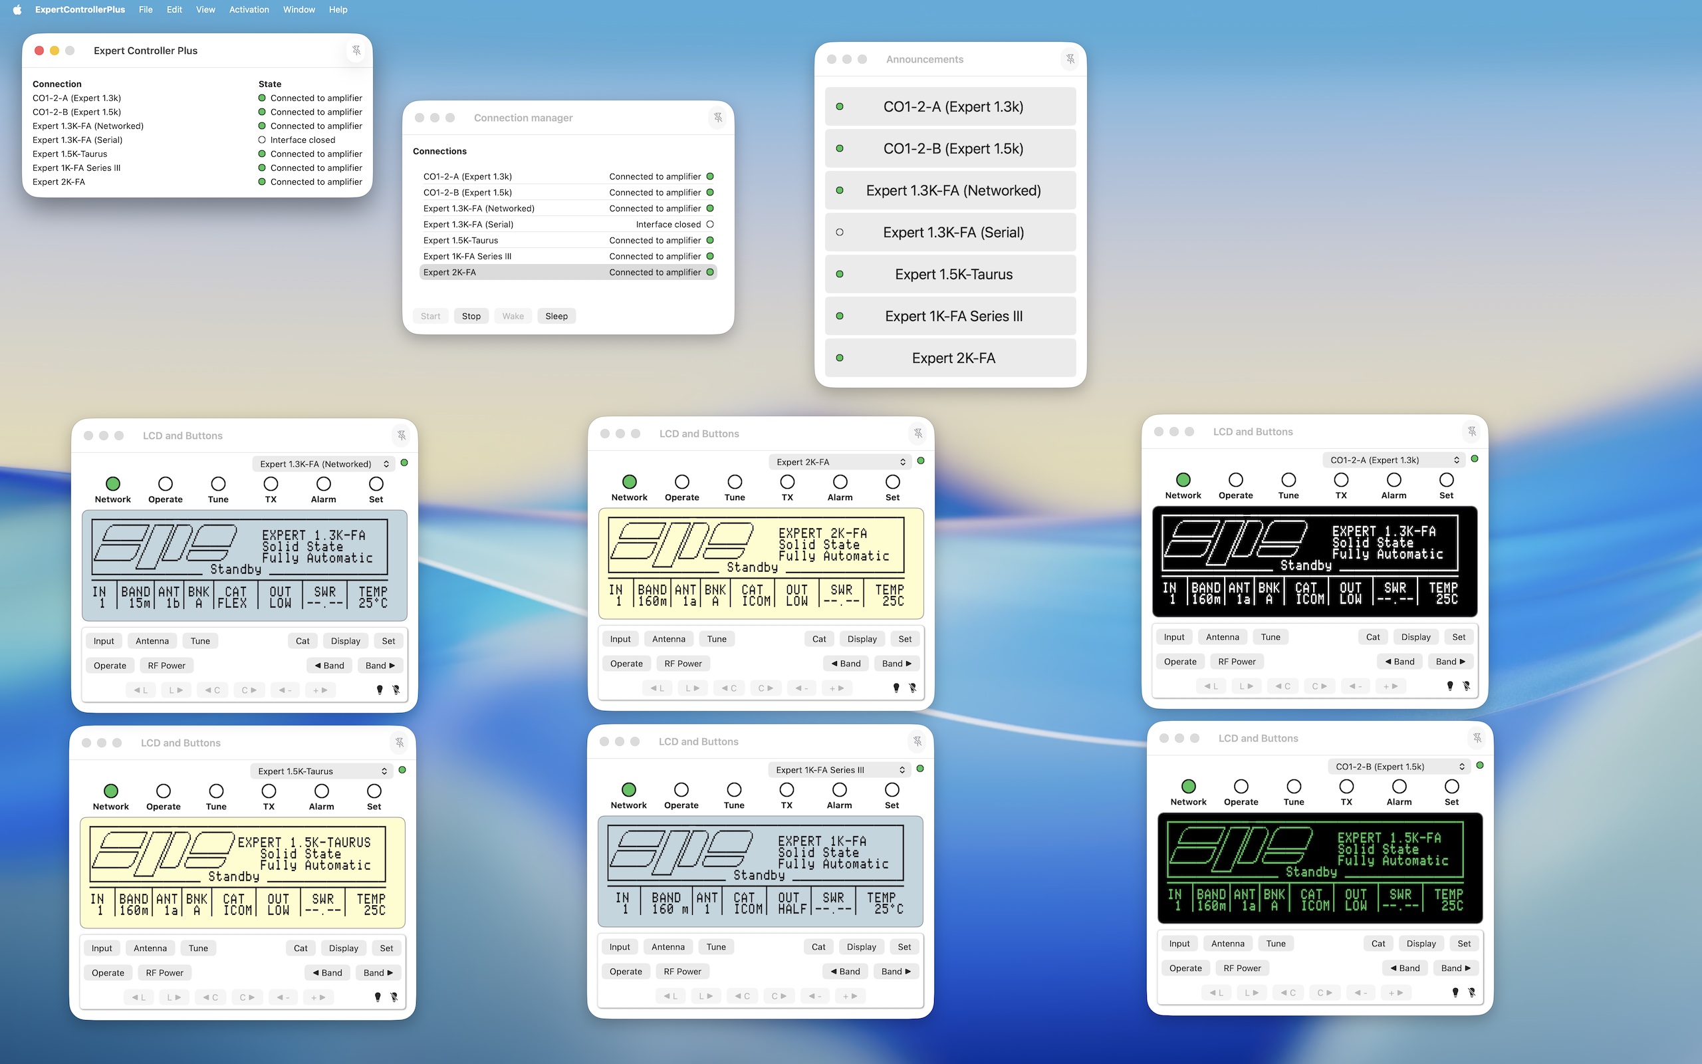Click the pin icon in Announcements window

coord(1070,59)
